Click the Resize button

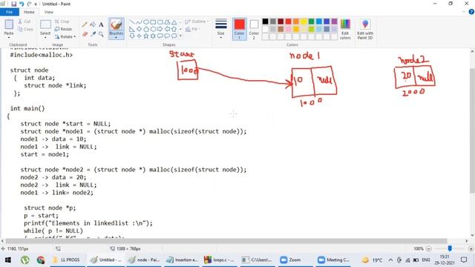point(63,29)
